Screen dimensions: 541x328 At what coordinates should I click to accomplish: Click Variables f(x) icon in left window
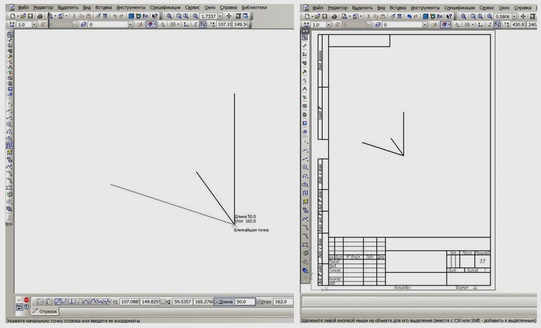[x=145, y=16]
